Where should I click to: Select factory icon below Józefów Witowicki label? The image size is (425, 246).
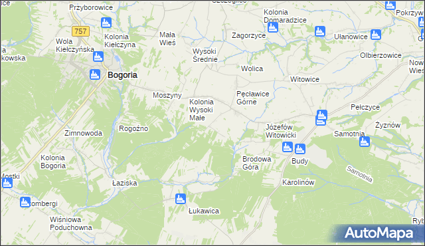click(x=288, y=147)
